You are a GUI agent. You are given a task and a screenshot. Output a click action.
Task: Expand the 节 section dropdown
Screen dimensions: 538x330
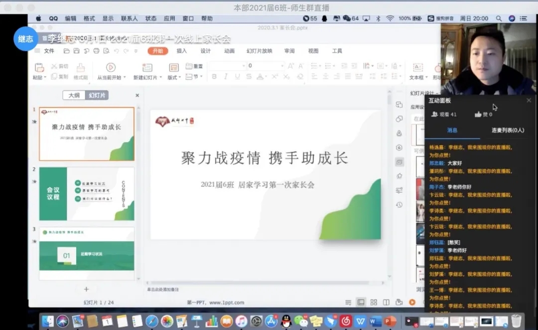(x=194, y=77)
